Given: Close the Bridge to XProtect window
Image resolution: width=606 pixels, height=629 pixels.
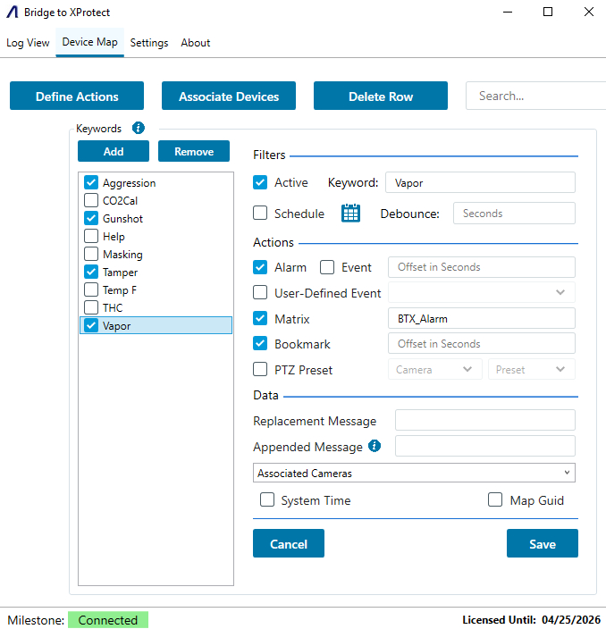Looking at the screenshot, I should coord(589,12).
